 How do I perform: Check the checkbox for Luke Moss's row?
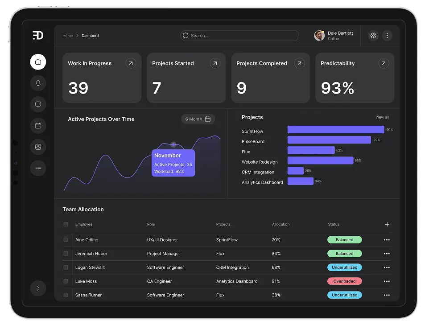pyautogui.click(x=66, y=281)
